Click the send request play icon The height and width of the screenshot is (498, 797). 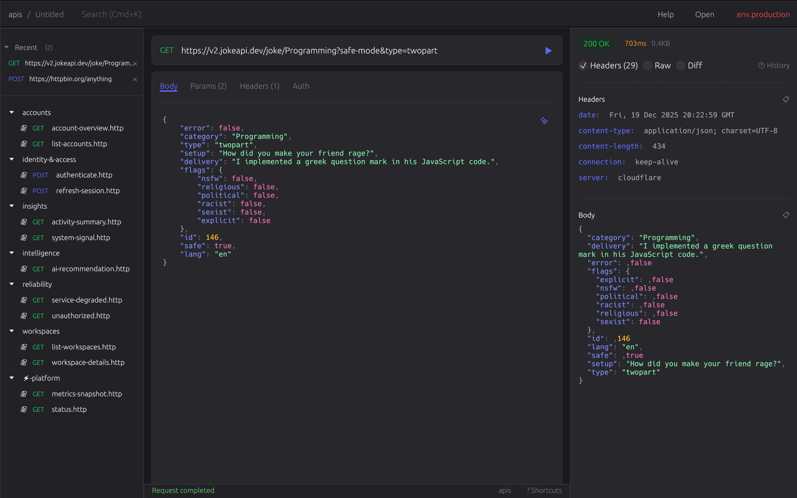point(548,51)
